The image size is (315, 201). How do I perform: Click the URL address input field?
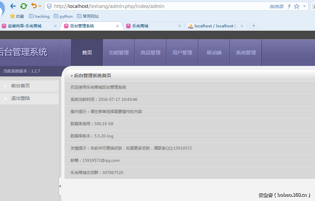(159, 6)
